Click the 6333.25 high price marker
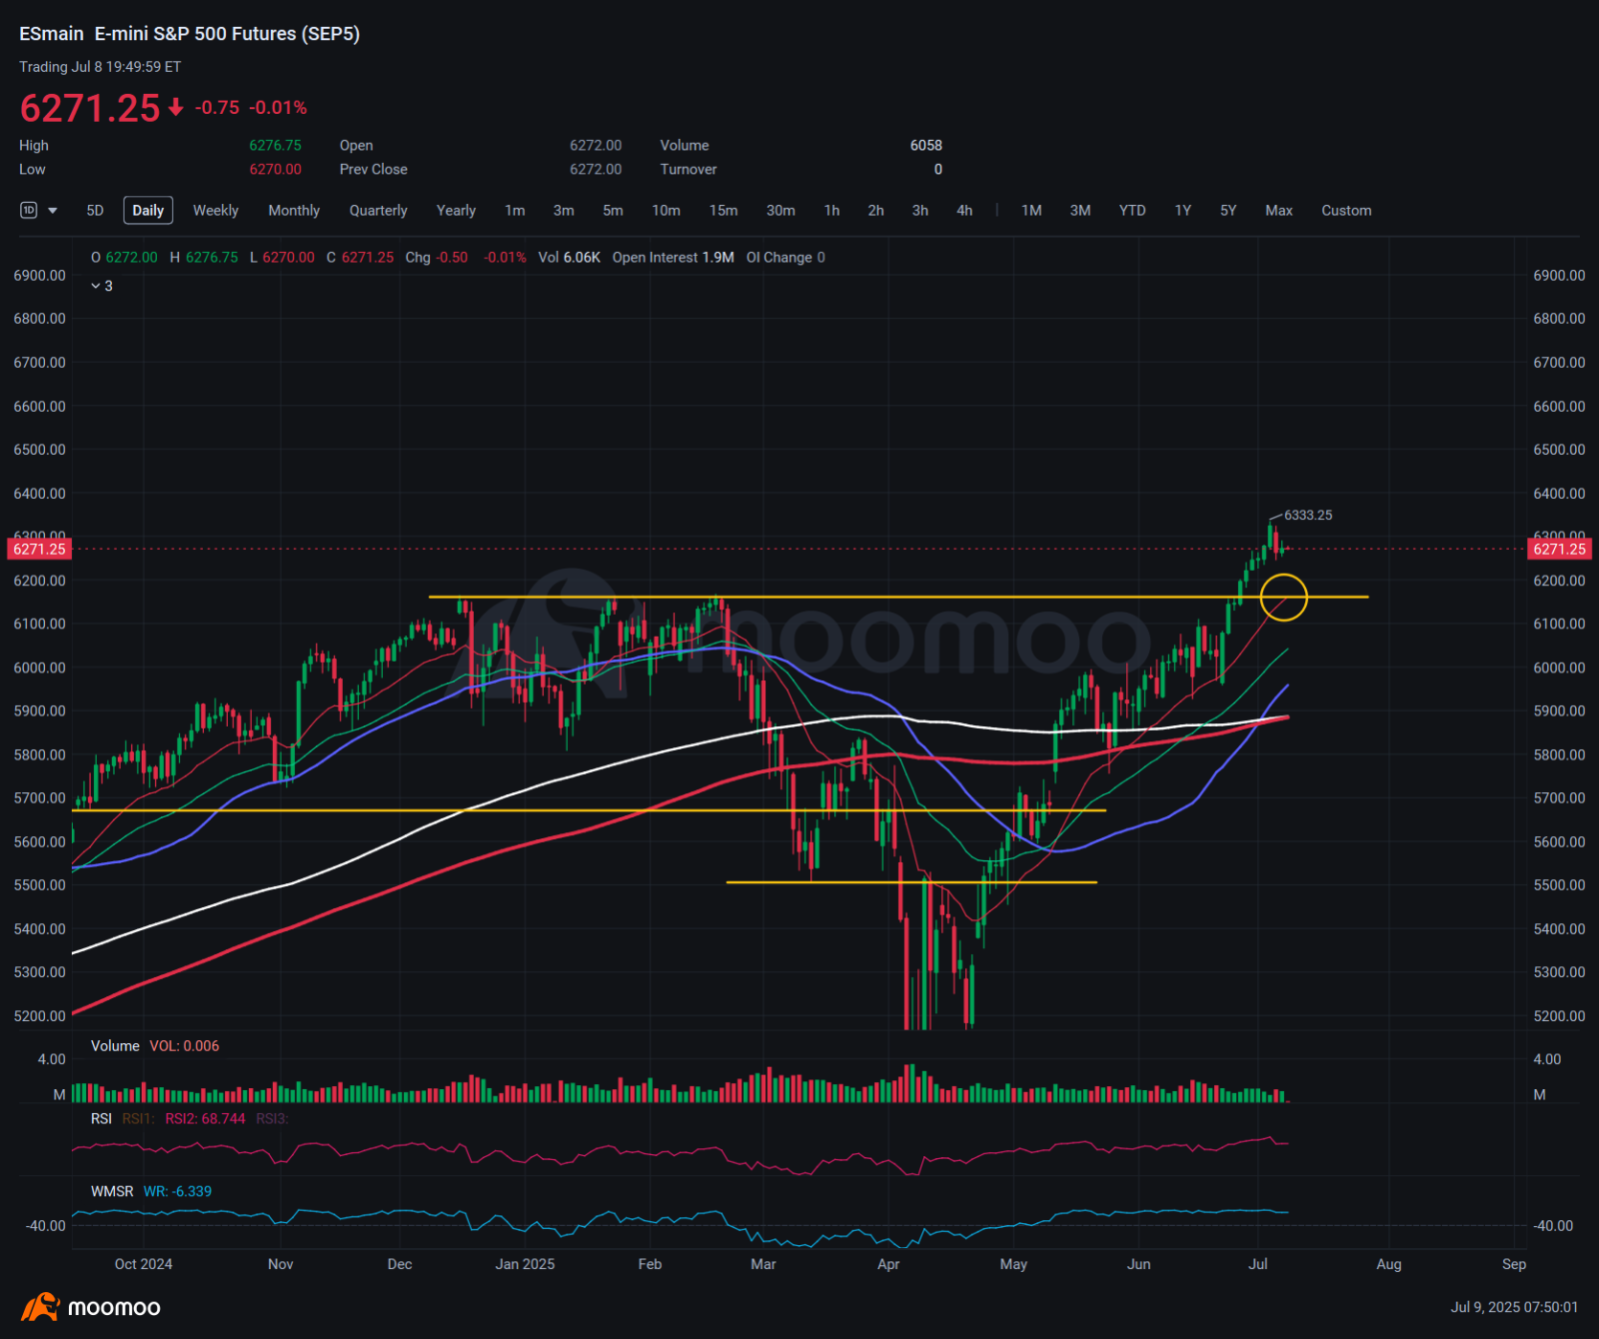 coord(1308,516)
